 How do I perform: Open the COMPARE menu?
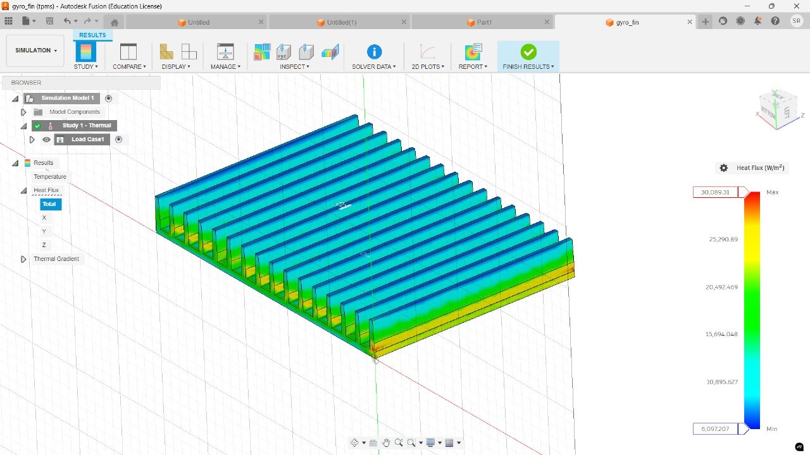[129, 66]
